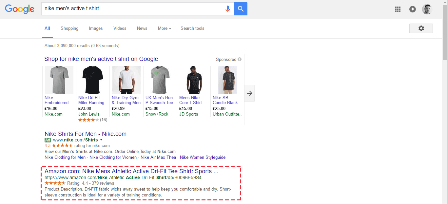Click the blue search magnifier button

click(x=241, y=9)
